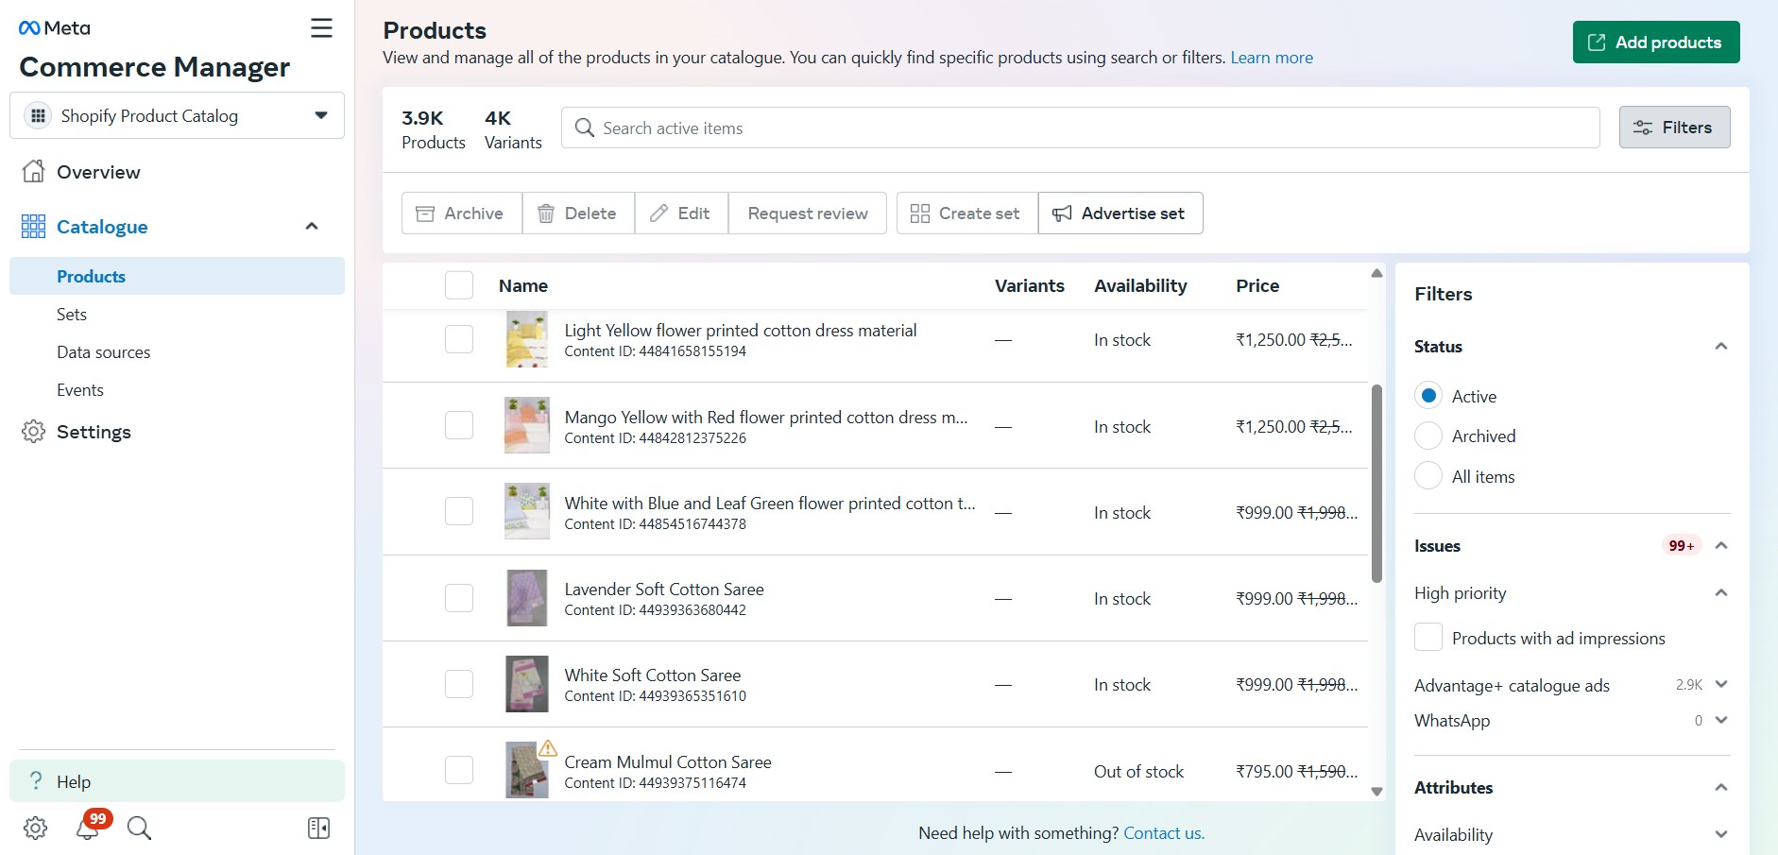
Task: Click the product list vertical scrollbar
Action: click(1376, 483)
